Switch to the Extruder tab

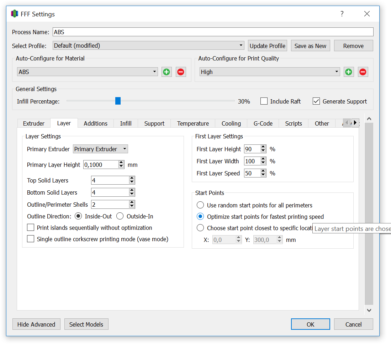click(x=34, y=123)
